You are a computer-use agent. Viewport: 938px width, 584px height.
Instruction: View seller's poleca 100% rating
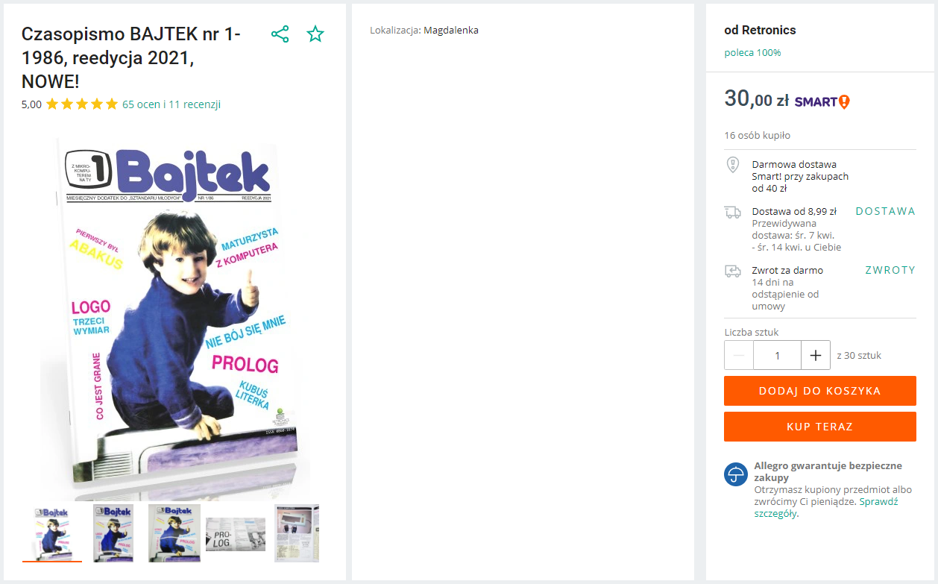(752, 53)
